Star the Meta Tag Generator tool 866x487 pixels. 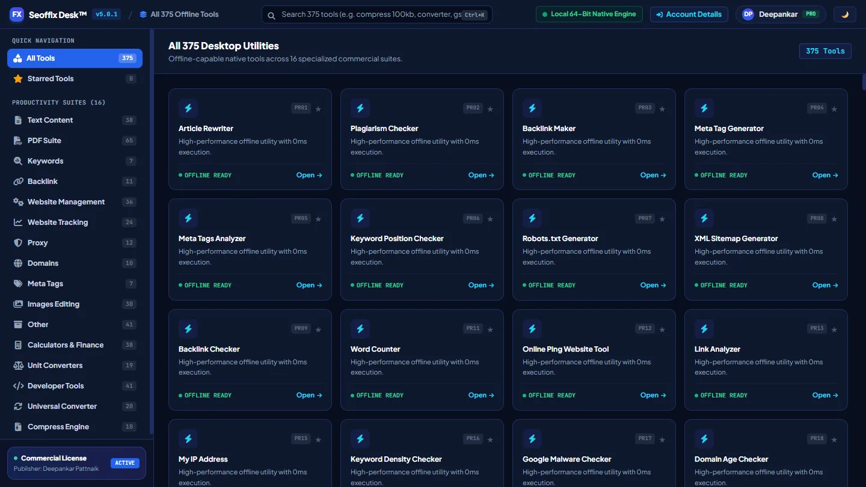(834, 109)
